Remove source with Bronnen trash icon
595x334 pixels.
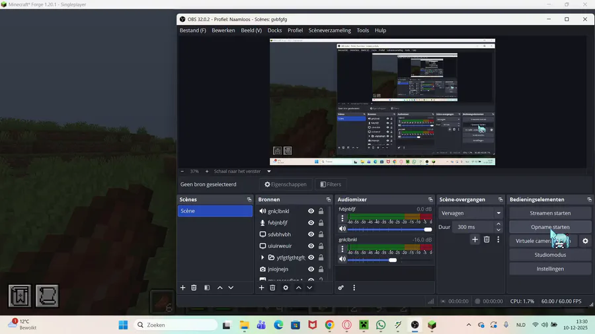(272, 288)
